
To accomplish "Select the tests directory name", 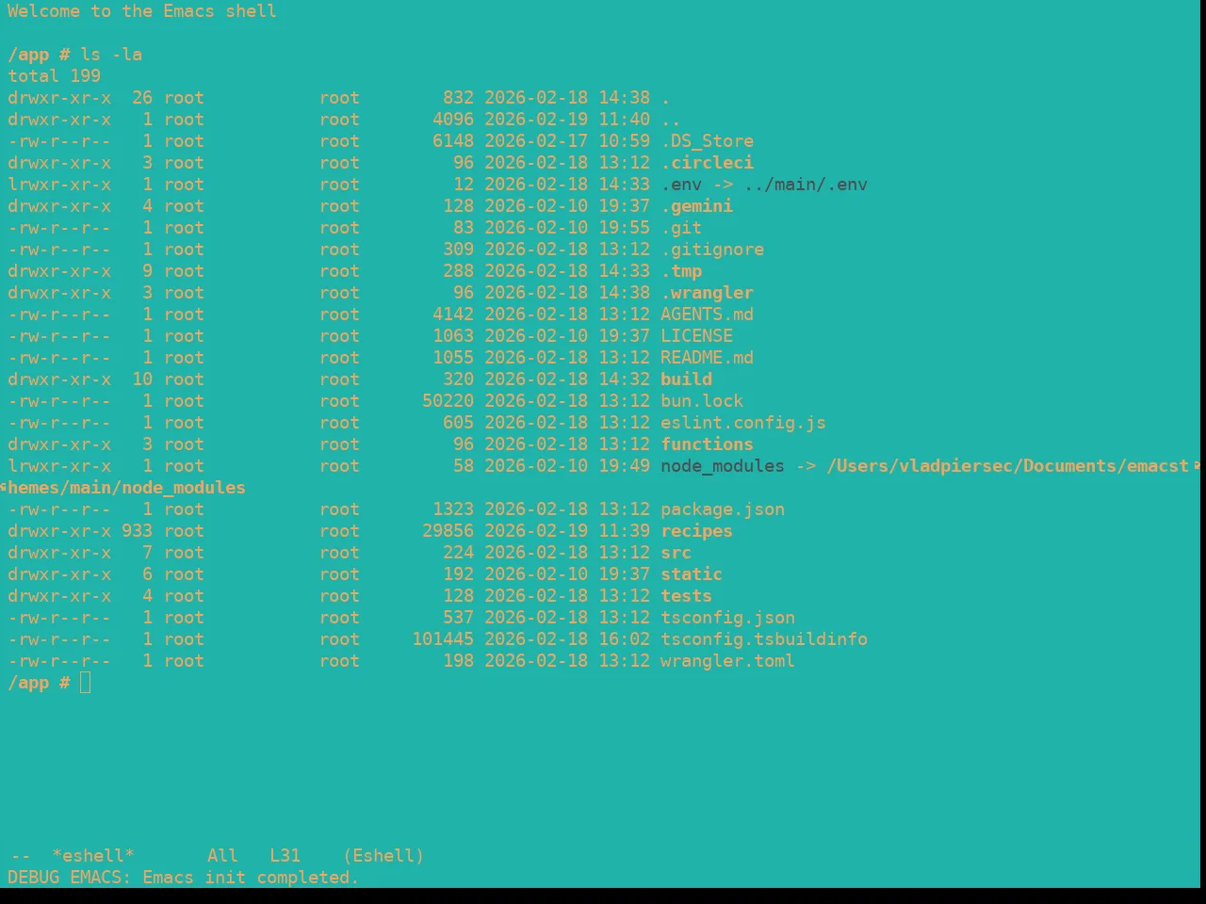I will pyautogui.click(x=686, y=596).
